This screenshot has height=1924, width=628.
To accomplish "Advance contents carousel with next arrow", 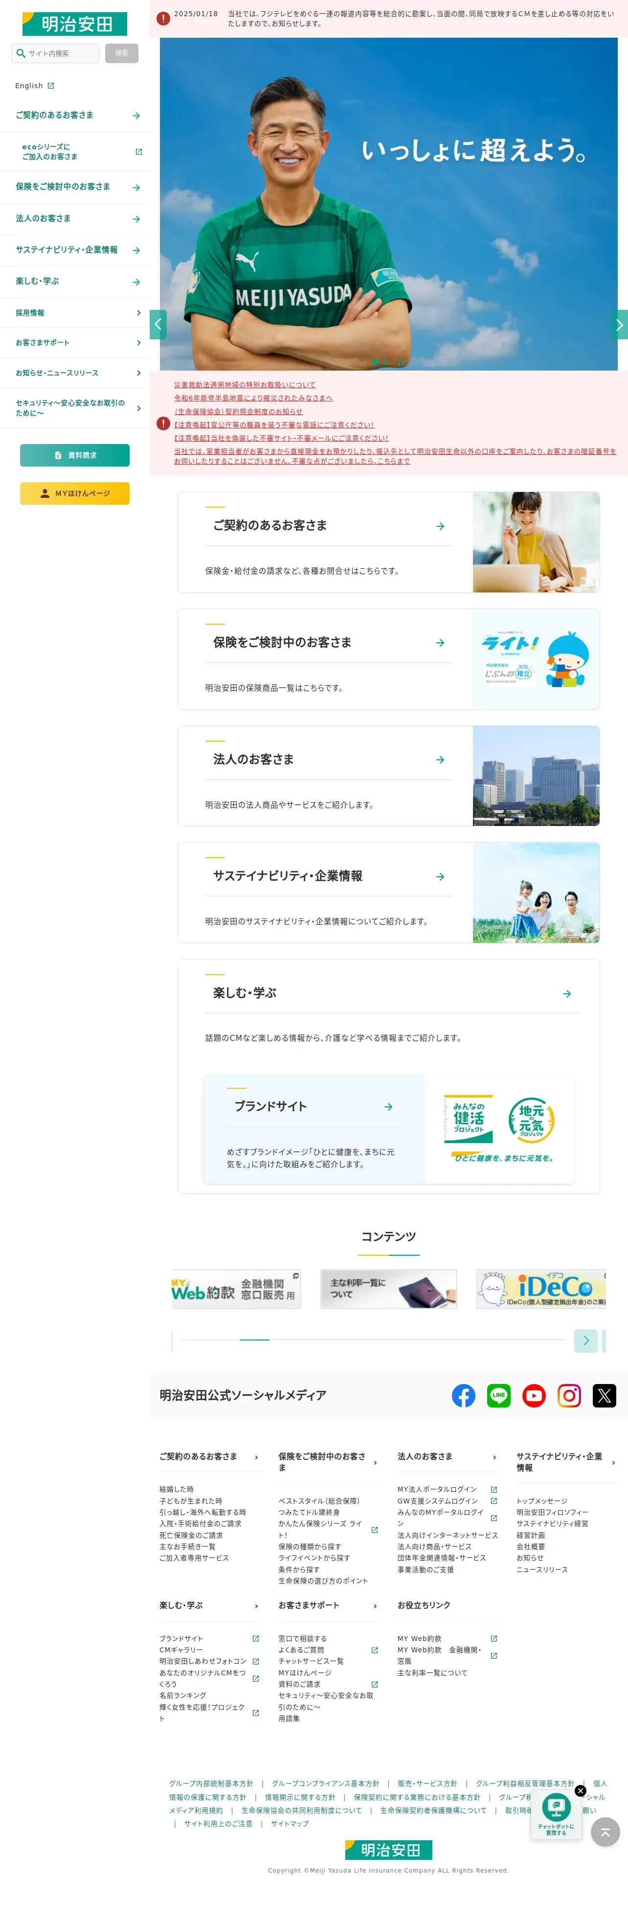I will click(x=585, y=1340).
